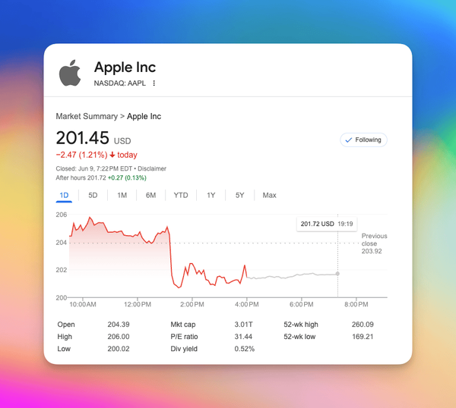This screenshot has height=408, width=456.
Task: Click the 4:00 PM point on the chart axis
Action: tap(246, 304)
